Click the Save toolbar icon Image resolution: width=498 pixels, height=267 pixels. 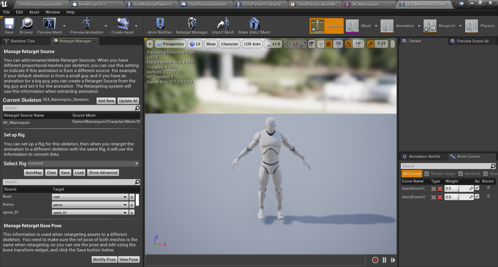click(x=9, y=26)
